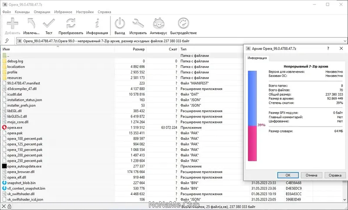
Task: Sort by the Тип column header
Action: [211, 49]
